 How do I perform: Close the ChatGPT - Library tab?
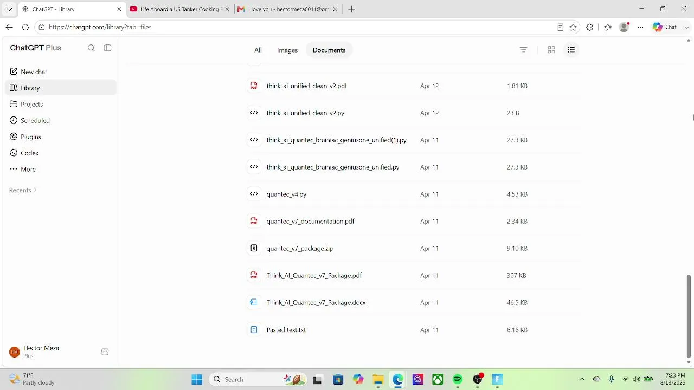click(x=119, y=9)
